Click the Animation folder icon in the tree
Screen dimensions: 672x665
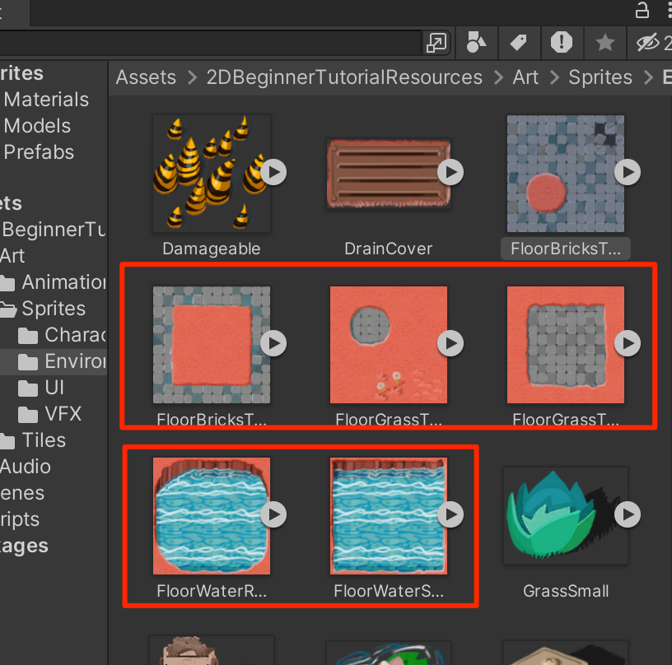7,283
